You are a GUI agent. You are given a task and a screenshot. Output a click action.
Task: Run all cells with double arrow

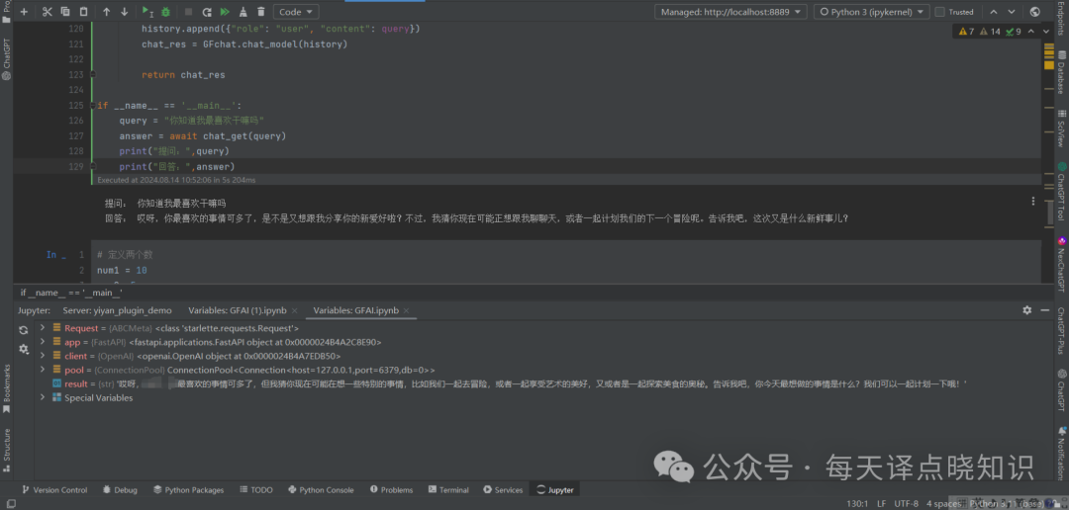[x=225, y=12]
